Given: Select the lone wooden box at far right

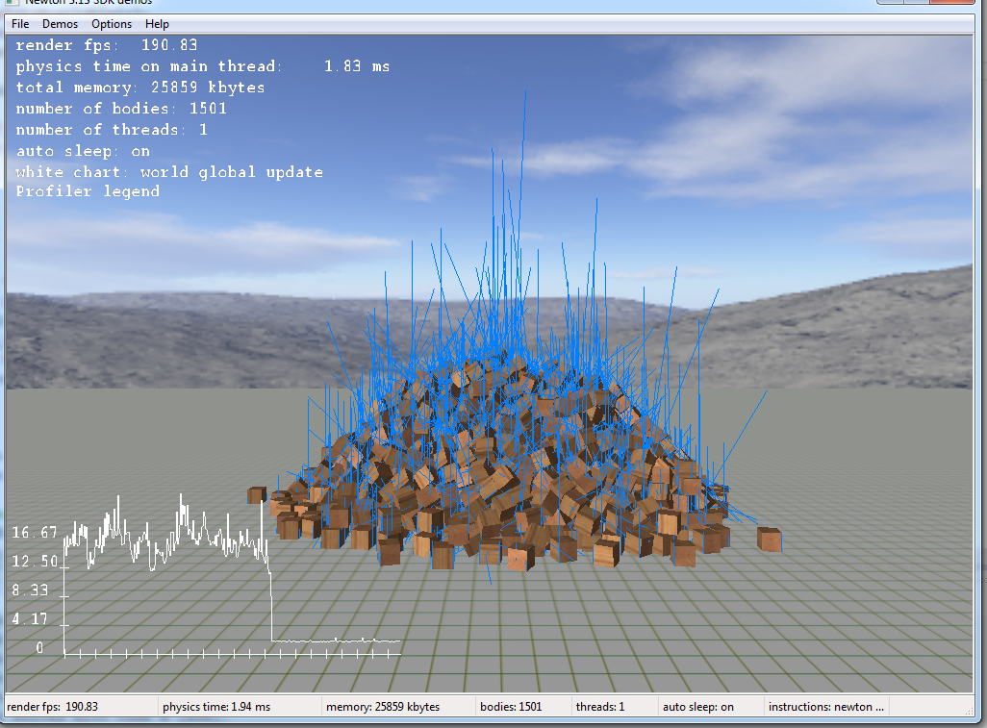Looking at the screenshot, I should (x=769, y=539).
